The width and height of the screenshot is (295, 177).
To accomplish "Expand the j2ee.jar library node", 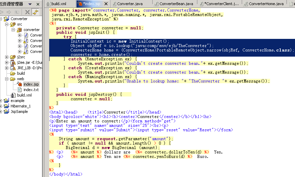I will tap(6, 62).
